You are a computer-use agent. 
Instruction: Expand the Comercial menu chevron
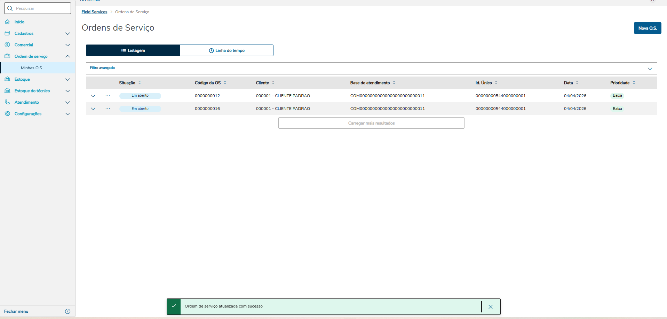point(68,45)
